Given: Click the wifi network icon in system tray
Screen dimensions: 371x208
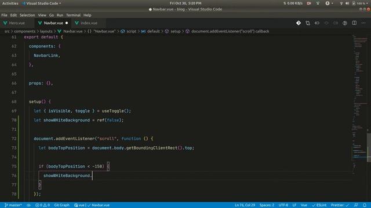Looking at the screenshot, I should (x=341, y=3).
